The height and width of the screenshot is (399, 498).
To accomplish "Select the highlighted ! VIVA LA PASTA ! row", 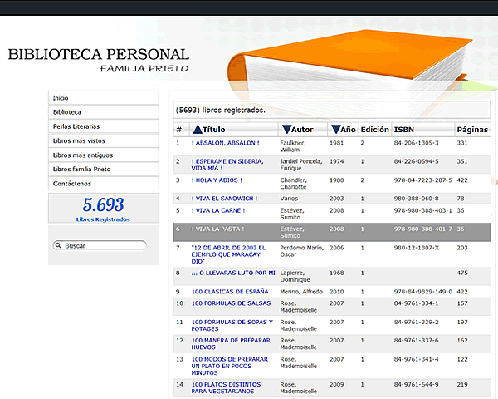I will pos(332,229).
